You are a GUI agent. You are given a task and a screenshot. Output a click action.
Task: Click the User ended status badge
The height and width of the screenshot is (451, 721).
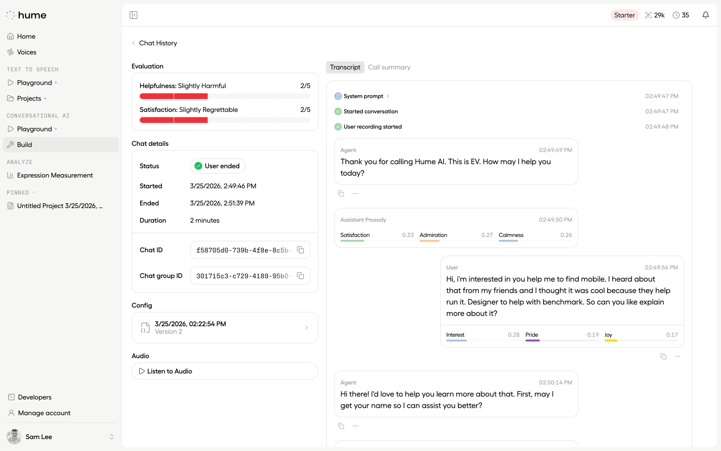click(x=218, y=166)
